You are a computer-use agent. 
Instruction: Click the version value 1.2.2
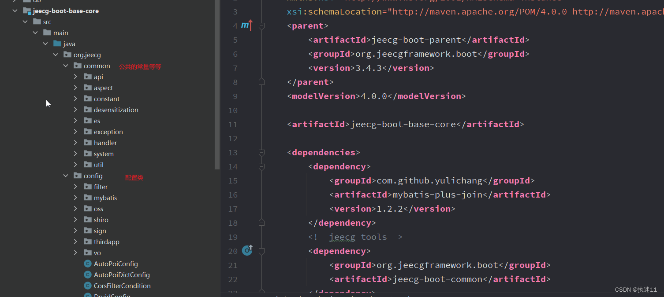[390, 209]
